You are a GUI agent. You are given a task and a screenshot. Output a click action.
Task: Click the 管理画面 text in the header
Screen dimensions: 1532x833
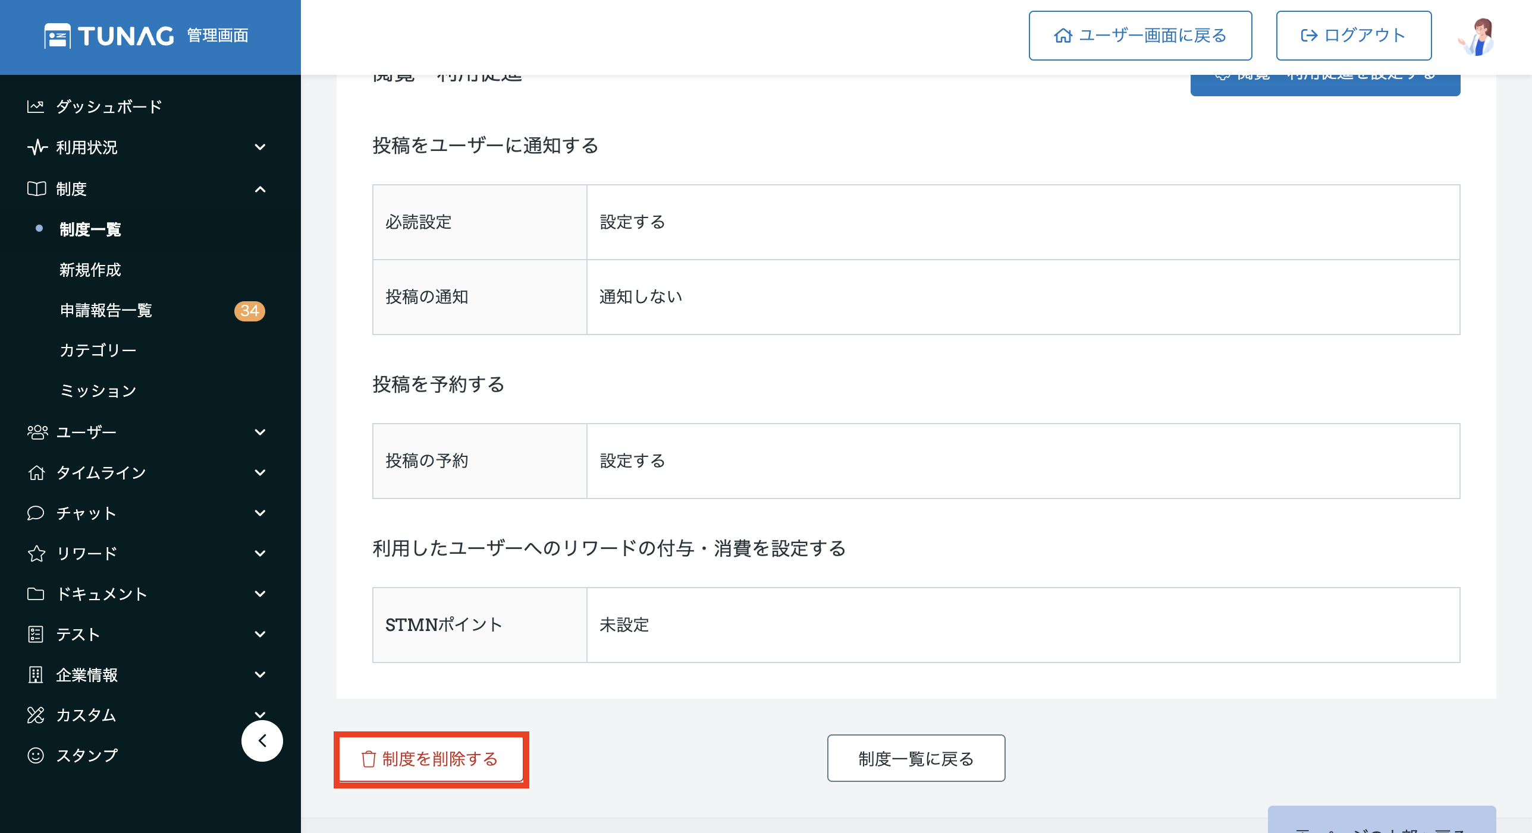pyautogui.click(x=218, y=36)
